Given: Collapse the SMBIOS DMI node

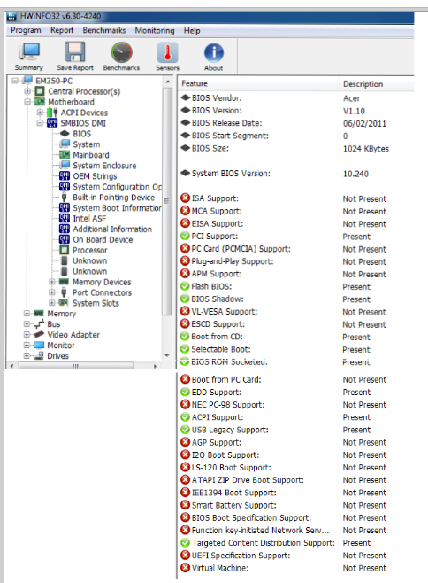Looking at the screenshot, I should click(x=40, y=122).
